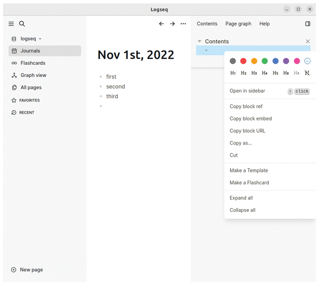This screenshot has width=319, height=285.
Task: Pick the red background color
Action: pos(243,61)
